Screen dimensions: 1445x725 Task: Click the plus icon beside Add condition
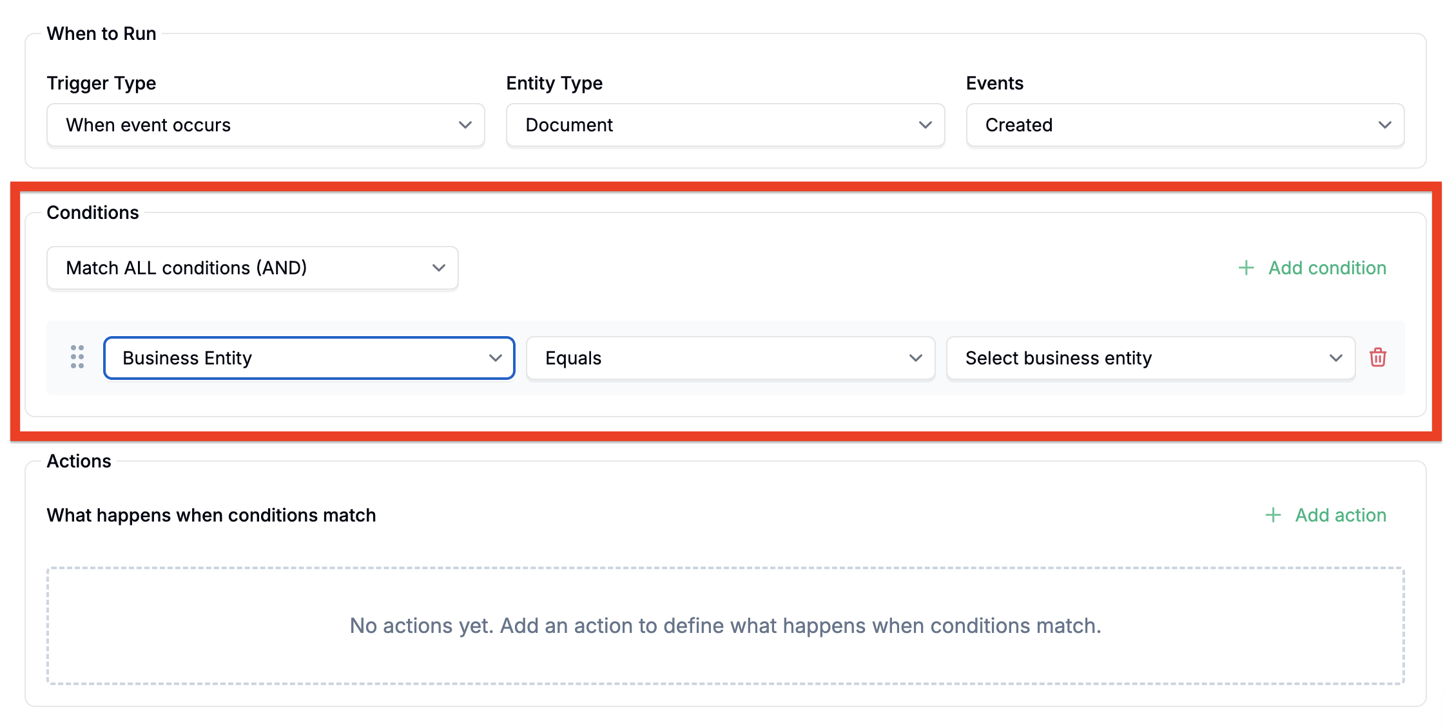[1246, 268]
